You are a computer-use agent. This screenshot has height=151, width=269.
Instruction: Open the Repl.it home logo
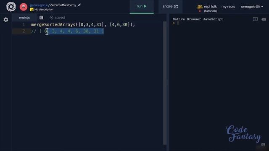(11, 7)
